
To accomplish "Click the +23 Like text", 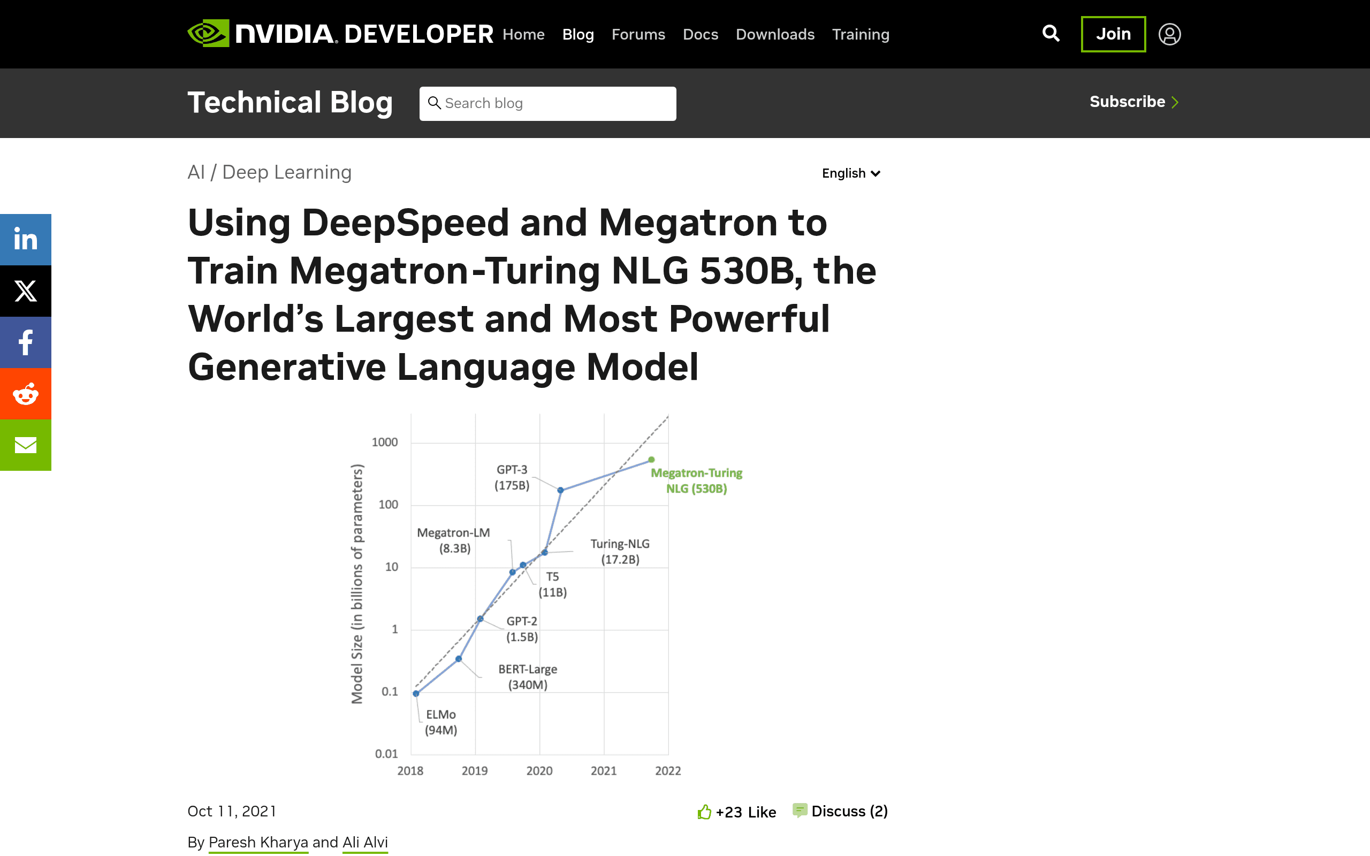I will (745, 813).
